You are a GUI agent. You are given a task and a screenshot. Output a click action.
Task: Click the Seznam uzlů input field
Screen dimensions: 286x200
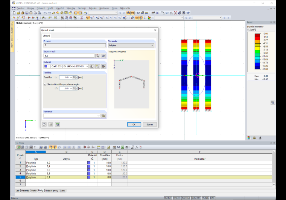click(69, 56)
